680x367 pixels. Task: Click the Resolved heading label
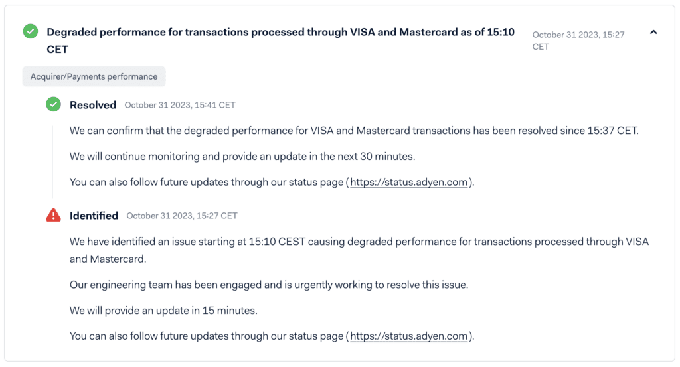tap(93, 105)
